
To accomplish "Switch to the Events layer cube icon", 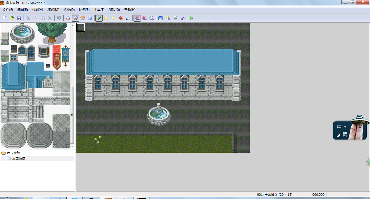I will click(x=90, y=18).
